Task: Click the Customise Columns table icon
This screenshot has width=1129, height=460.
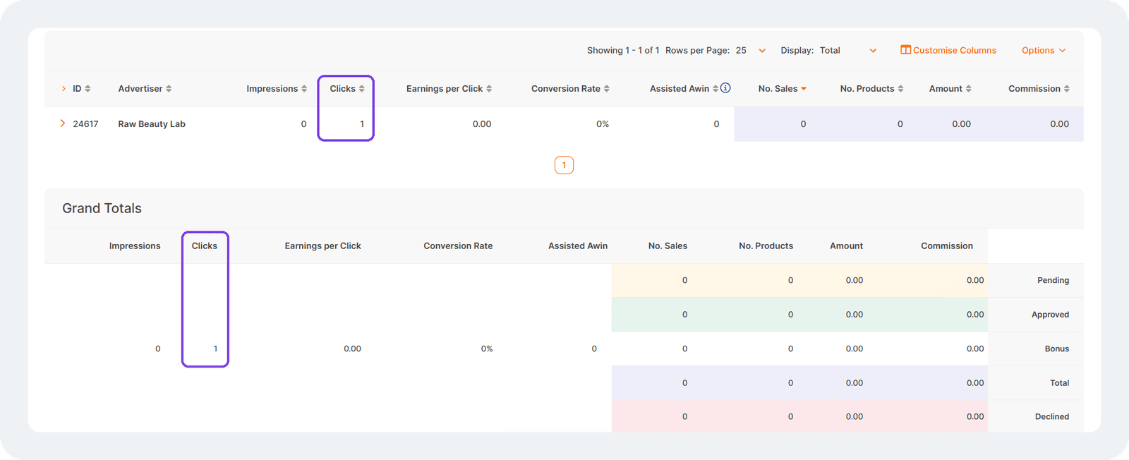Action: tap(905, 50)
